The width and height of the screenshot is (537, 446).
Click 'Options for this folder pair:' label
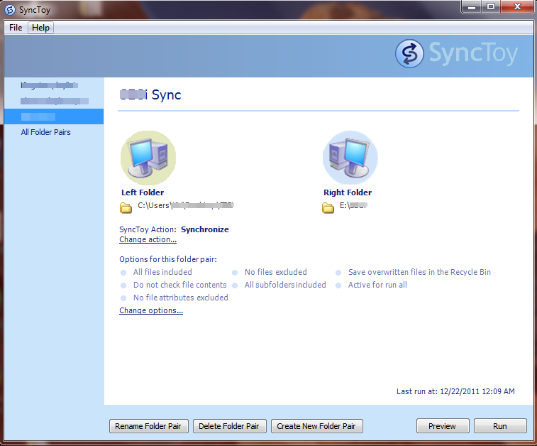[168, 259]
